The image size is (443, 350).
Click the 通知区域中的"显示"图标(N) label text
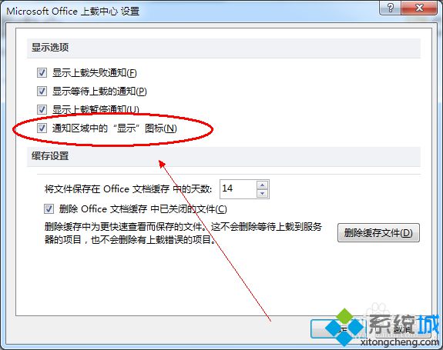(115, 128)
